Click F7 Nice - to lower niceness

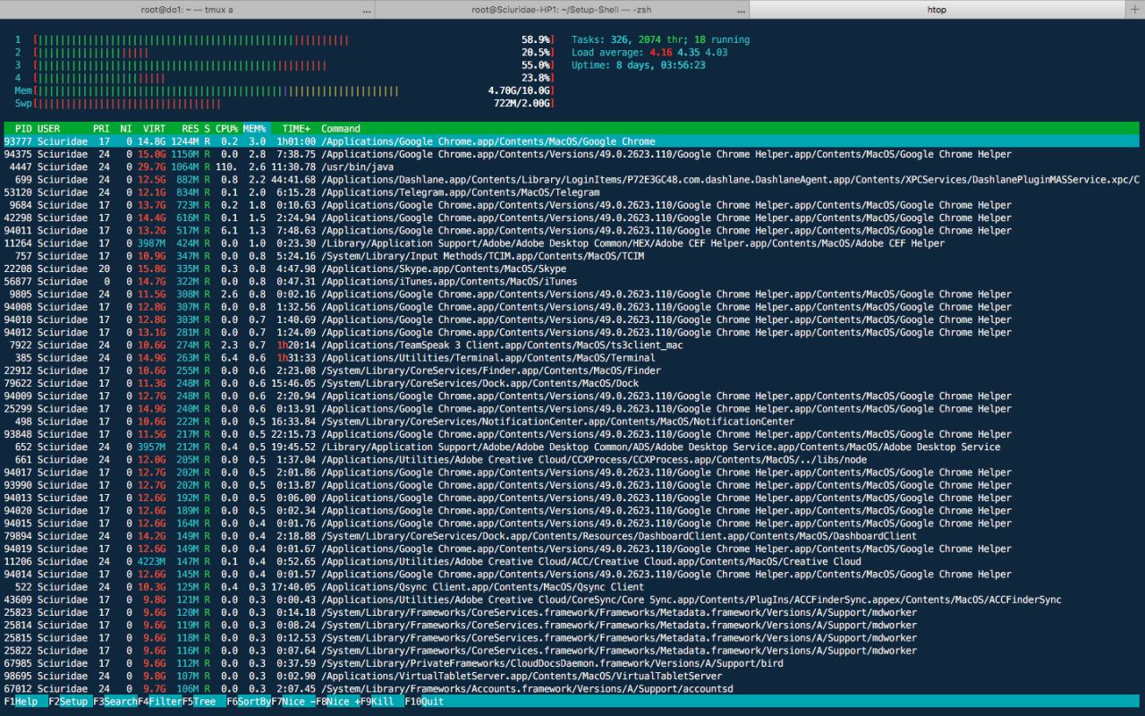pyautogui.click(x=293, y=702)
